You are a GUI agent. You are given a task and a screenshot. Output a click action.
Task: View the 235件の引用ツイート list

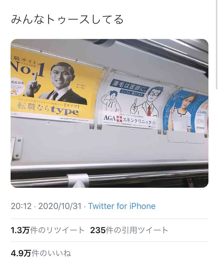point(129,230)
